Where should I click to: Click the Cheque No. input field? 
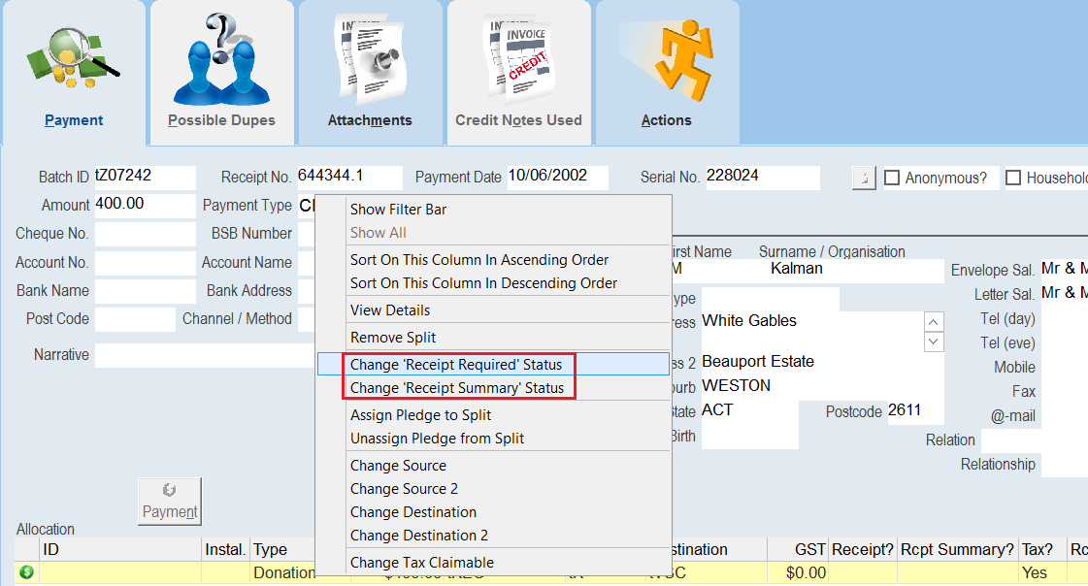coord(145,234)
